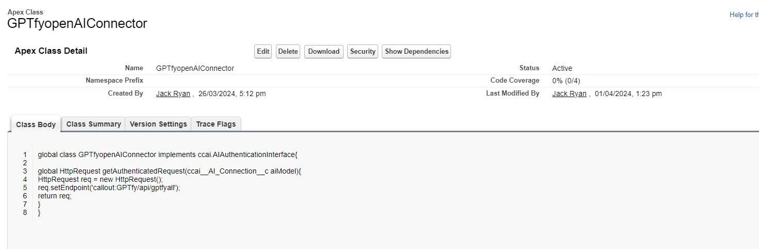Open the Version Settings tab
Viewport: 759px width, 249px height.
click(158, 124)
